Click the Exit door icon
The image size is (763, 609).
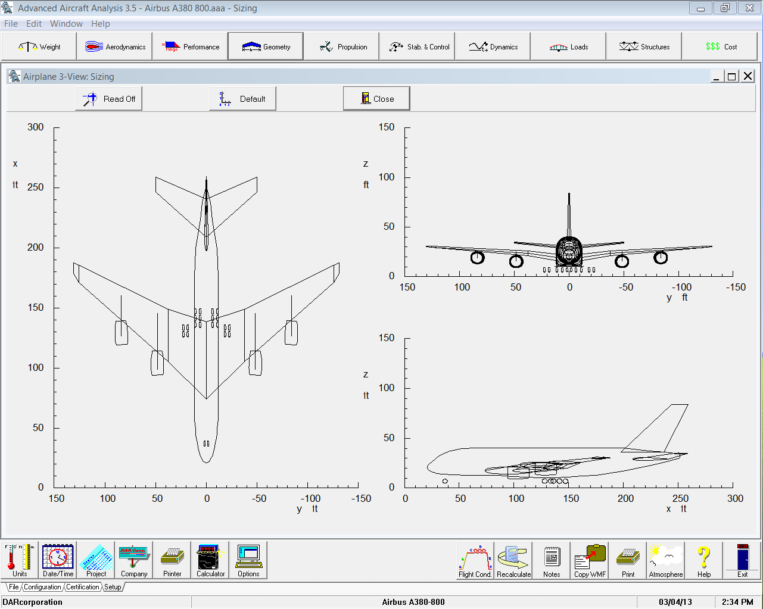point(742,560)
